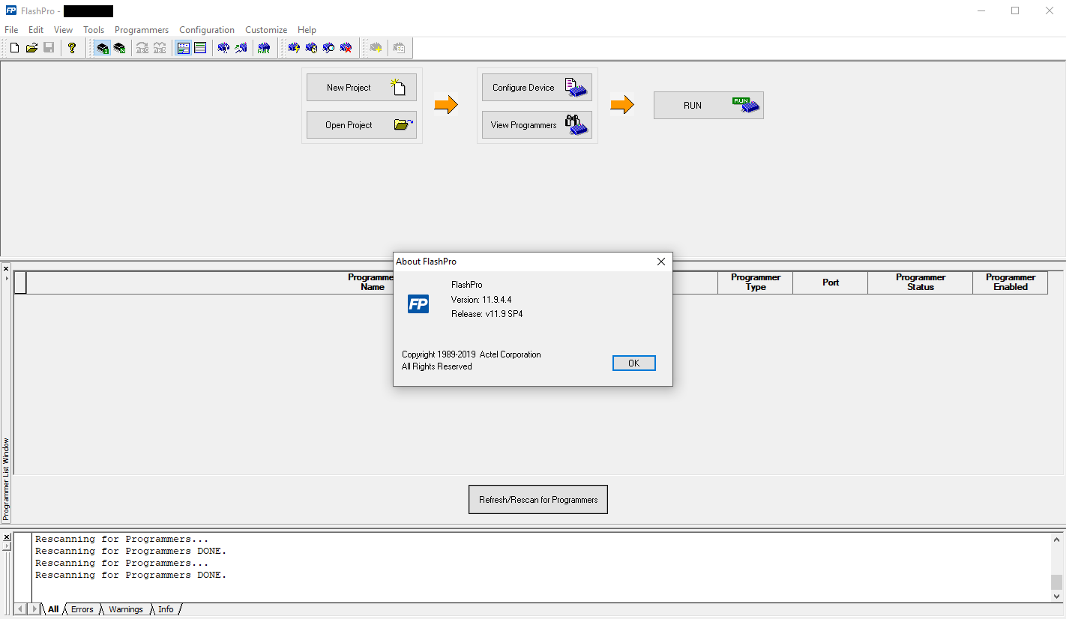Select the single device mode chip icon

[x=103, y=48]
